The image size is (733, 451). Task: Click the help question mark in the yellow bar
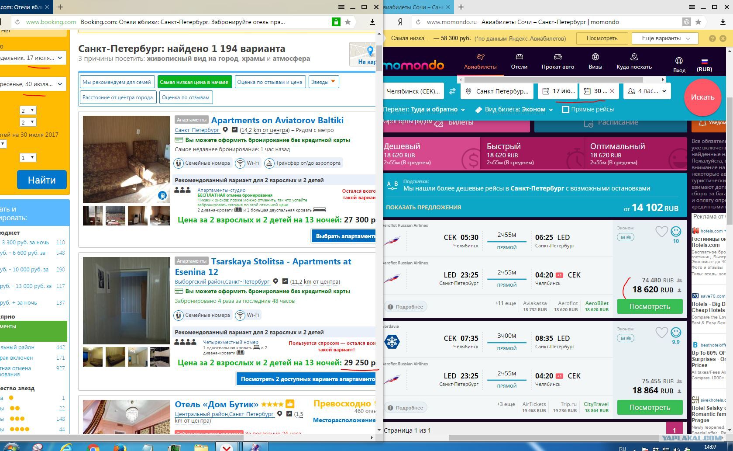712,38
